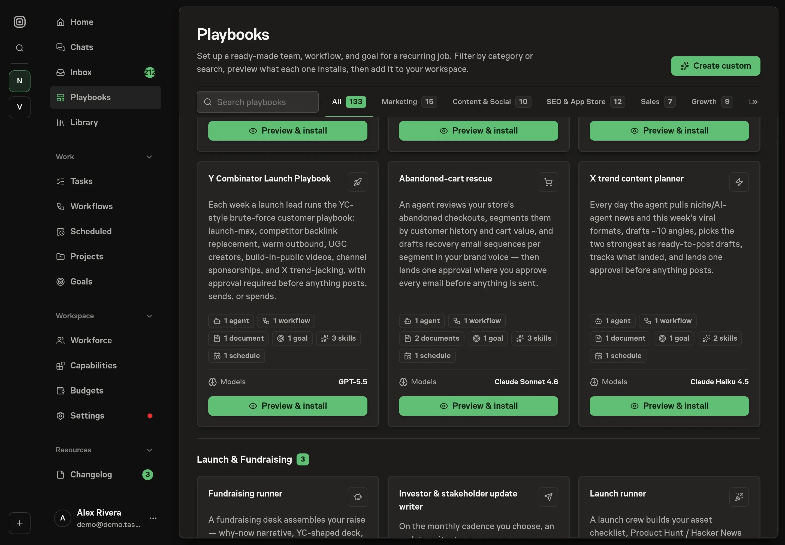Select the Sales category tab
The height and width of the screenshot is (545, 785).
(x=658, y=102)
